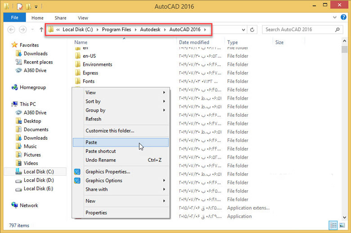Select Homegroup in navigation pane

coord(29,87)
